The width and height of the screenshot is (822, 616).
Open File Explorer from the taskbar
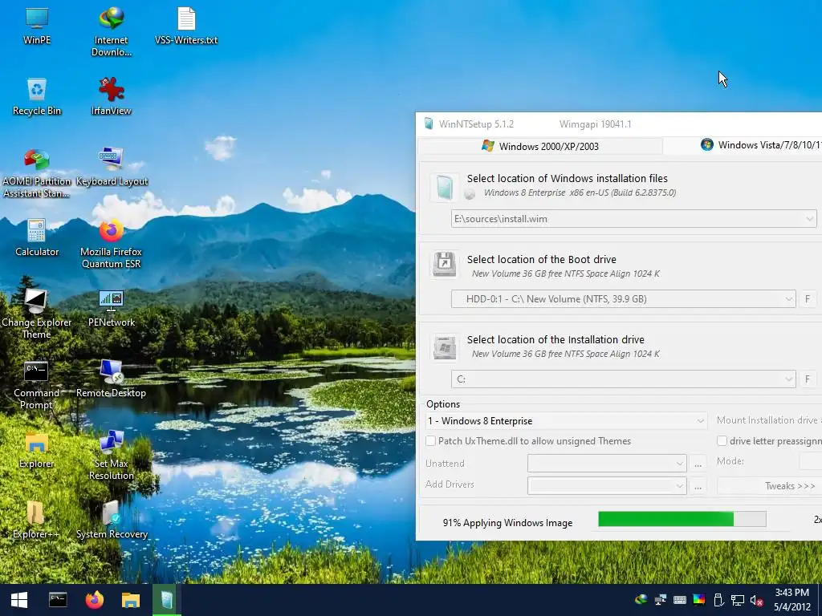131,600
